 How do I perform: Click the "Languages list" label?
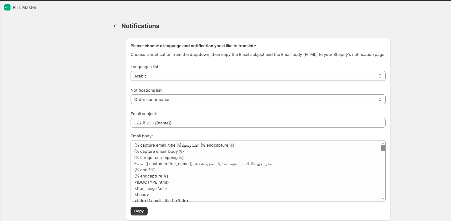pyautogui.click(x=144, y=67)
